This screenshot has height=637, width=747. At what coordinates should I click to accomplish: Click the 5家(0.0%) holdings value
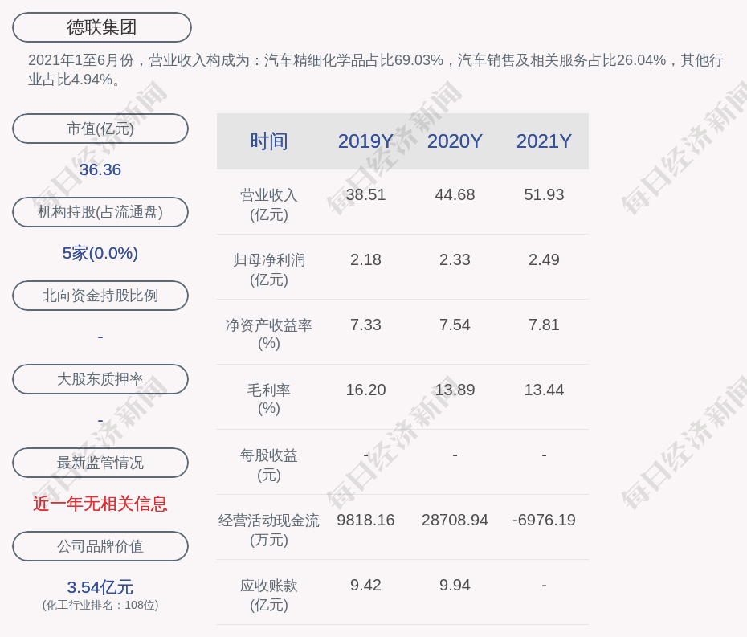100,253
